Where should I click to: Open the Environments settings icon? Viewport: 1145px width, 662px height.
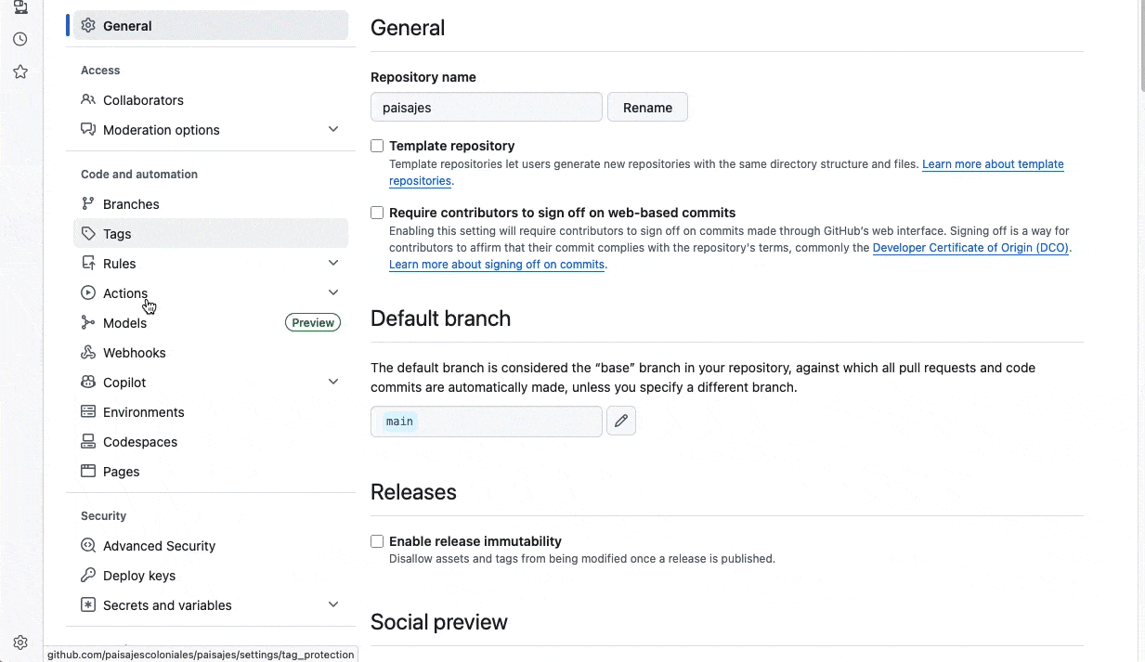88,411
